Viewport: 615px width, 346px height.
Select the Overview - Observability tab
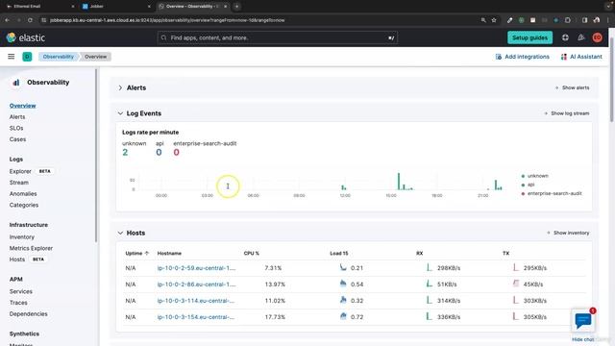coord(192,7)
